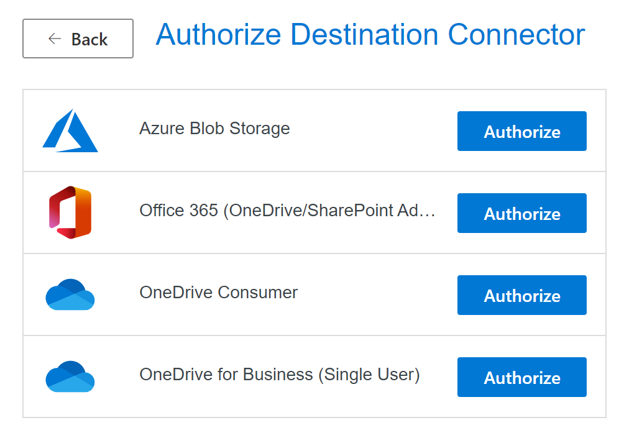This screenshot has height=438, width=624.
Task: Click the left arrow inside Back button
Action: 55,39
